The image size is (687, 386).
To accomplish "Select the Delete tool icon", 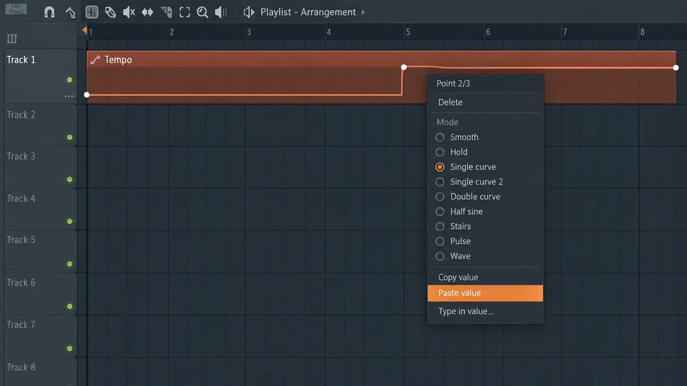I will 110,12.
